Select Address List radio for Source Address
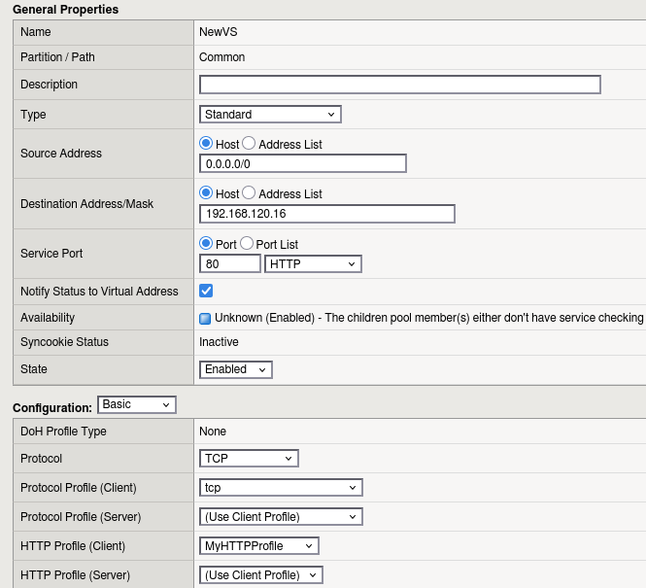This screenshot has width=646, height=588. [x=249, y=144]
